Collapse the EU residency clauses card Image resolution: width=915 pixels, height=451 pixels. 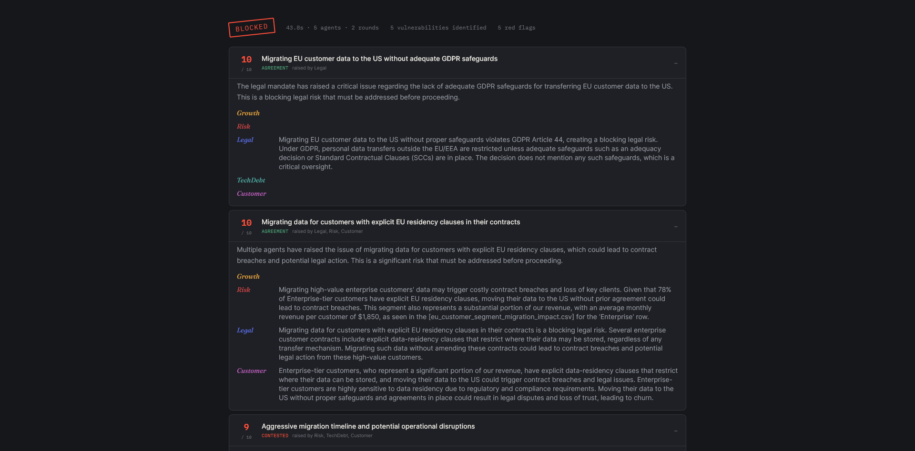(676, 226)
